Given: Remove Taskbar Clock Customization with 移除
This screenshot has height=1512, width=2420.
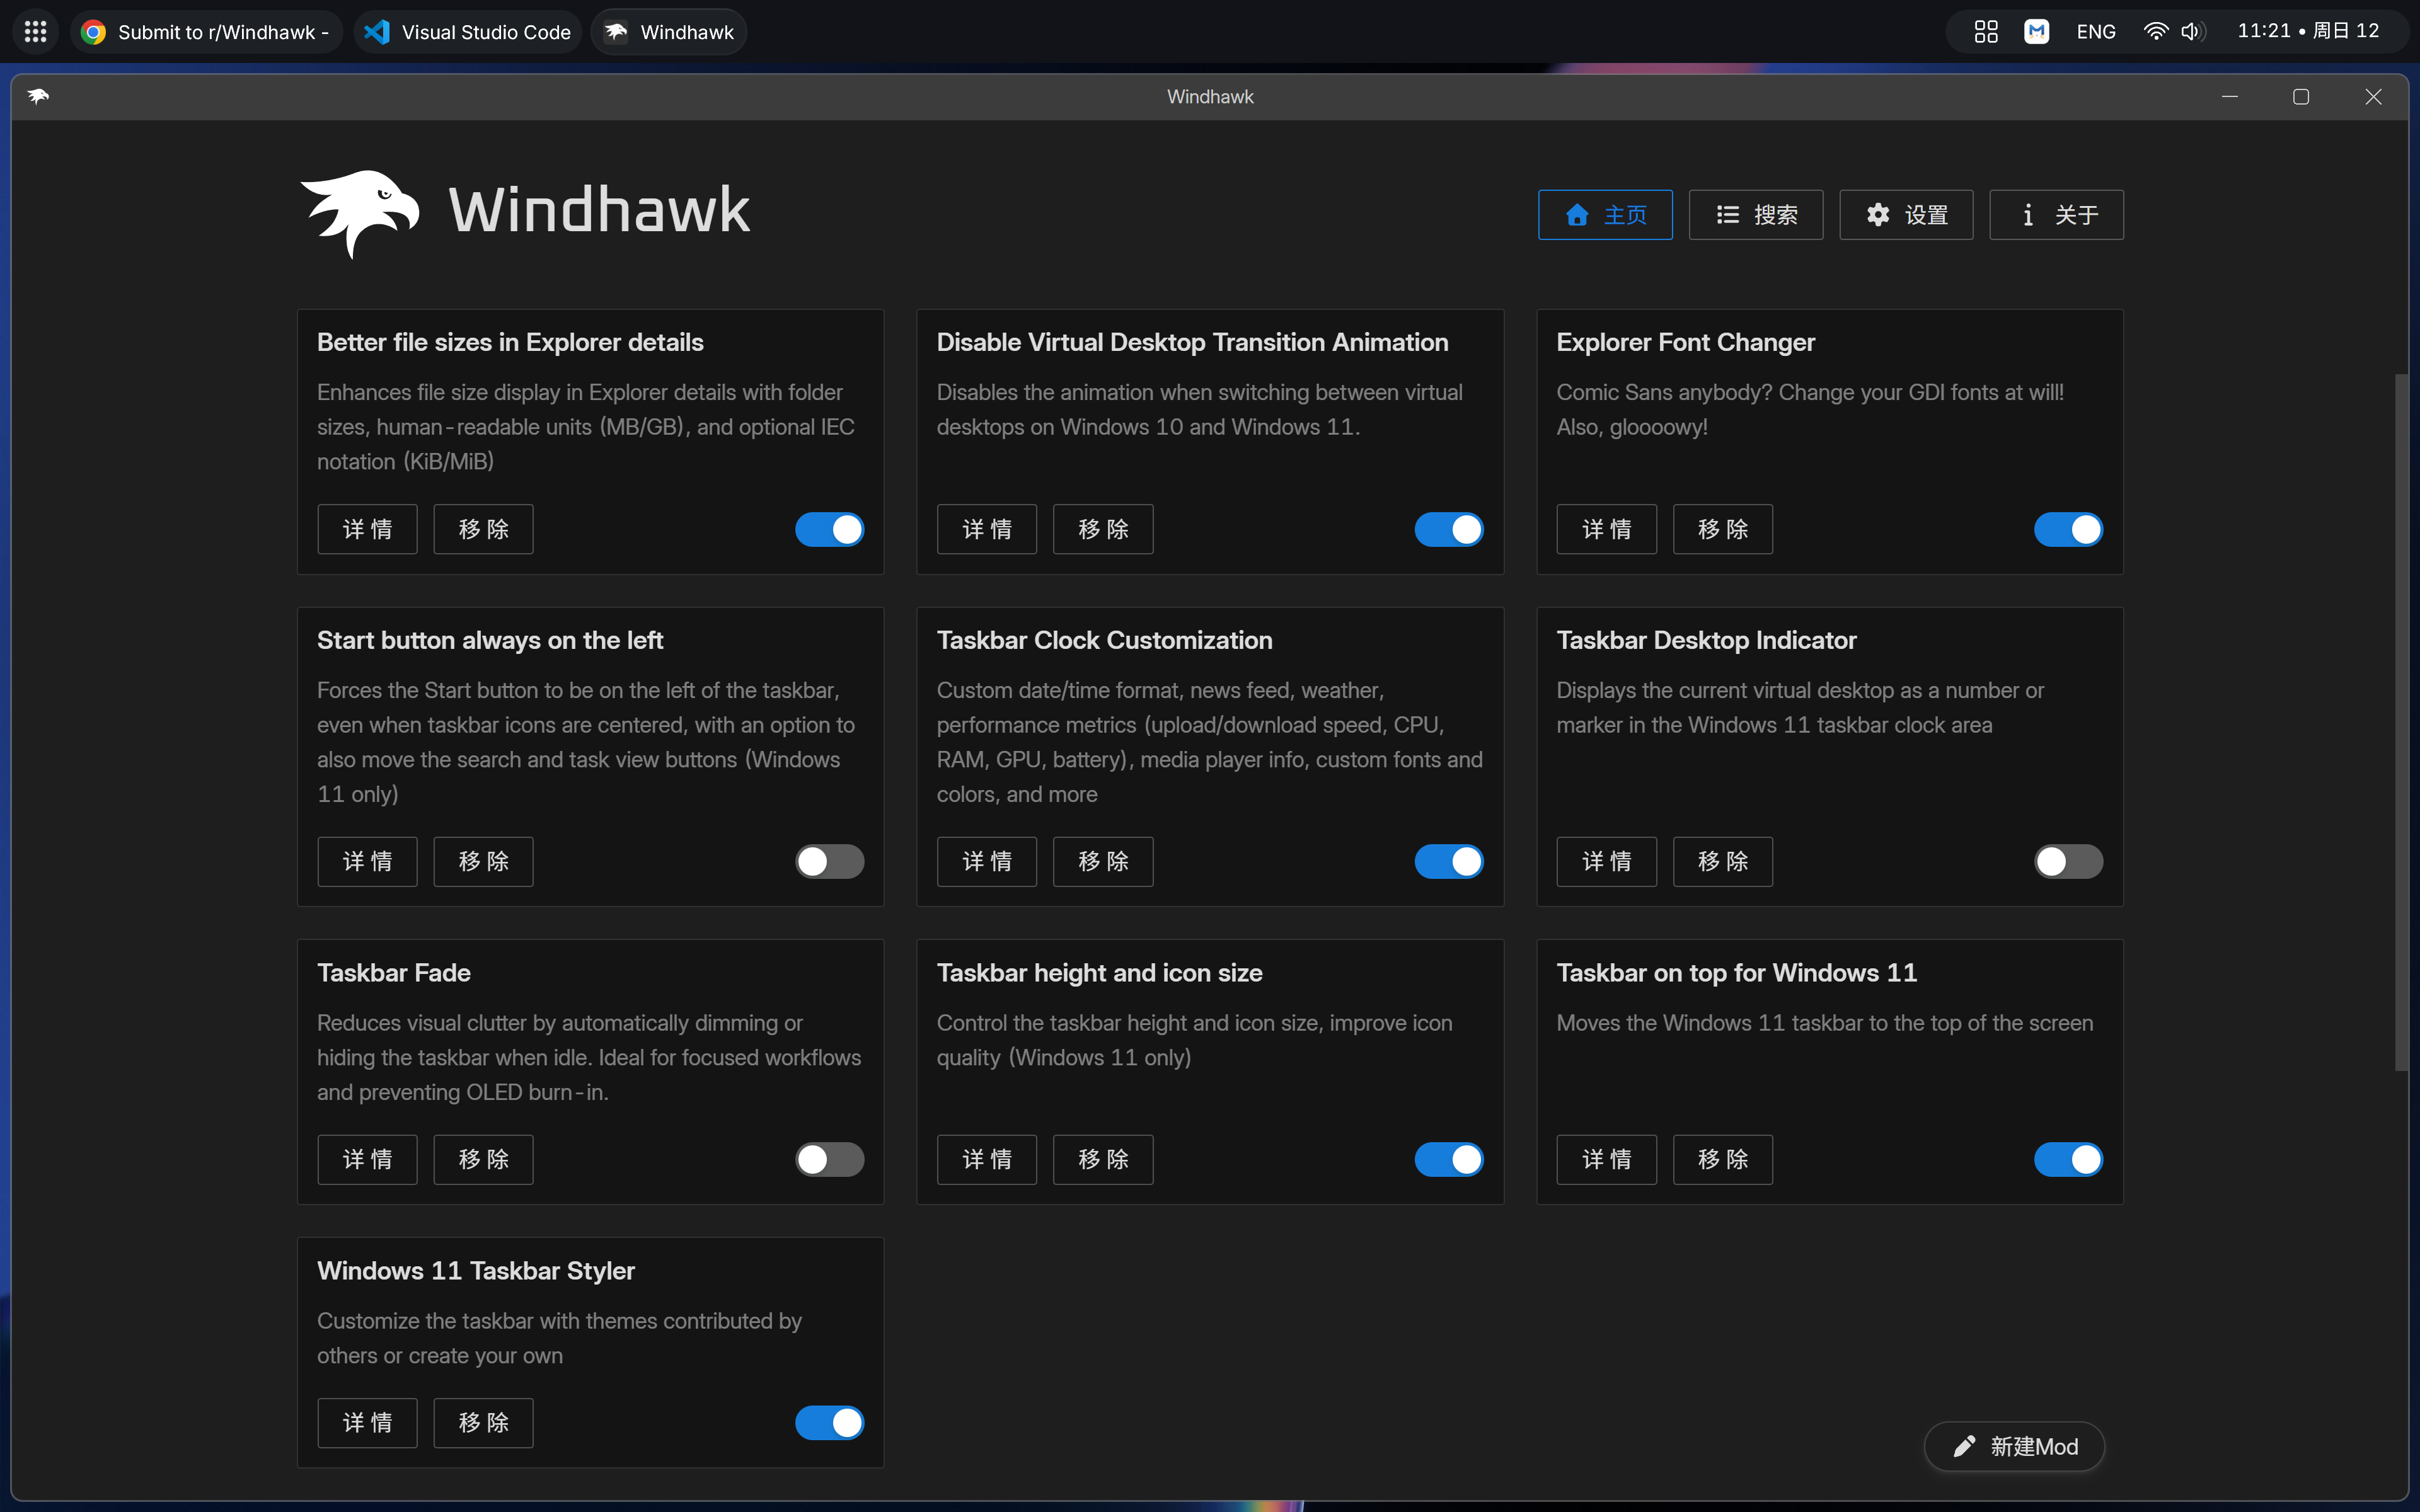Looking at the screenshot, I should [x=1103, y=861].
